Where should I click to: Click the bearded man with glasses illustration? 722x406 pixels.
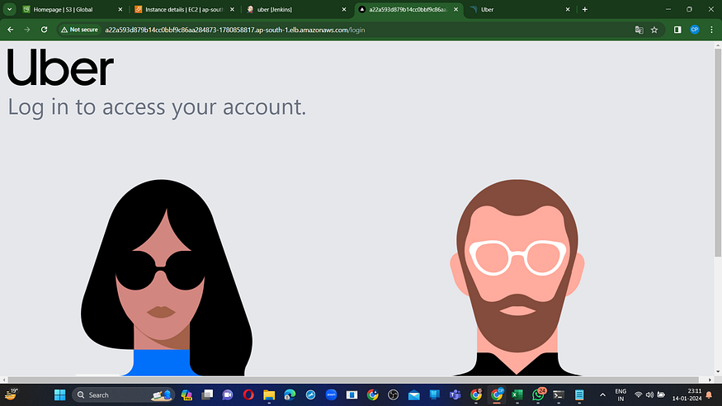tap(517, 277)
